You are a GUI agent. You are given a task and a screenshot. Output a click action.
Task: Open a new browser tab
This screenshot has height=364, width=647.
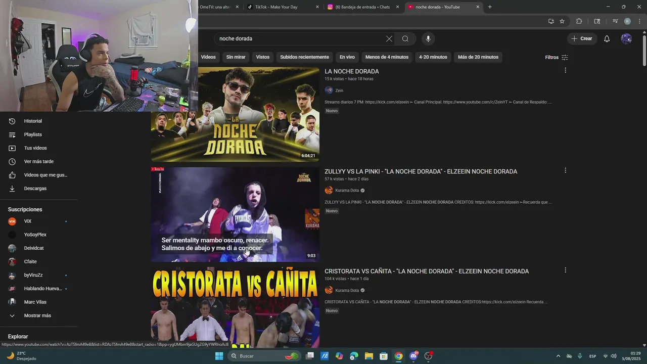(490, 7)
